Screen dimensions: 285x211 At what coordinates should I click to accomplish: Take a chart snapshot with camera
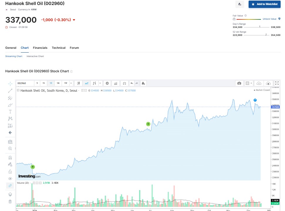pos(239,83)
